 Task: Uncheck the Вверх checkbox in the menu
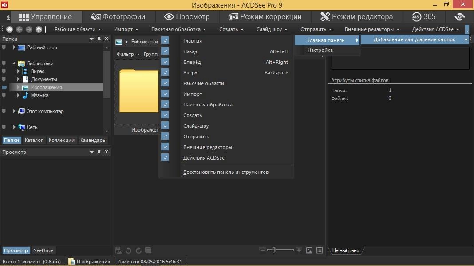(165, 72)
